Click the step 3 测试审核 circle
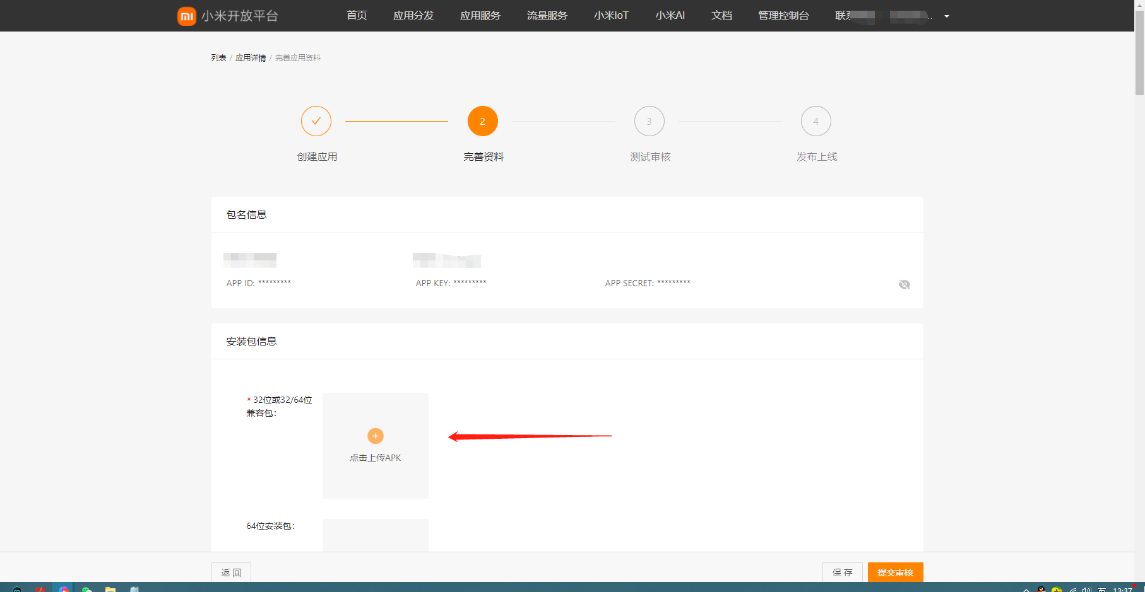Viewport: 1145px width, 592px height. click(x=650, y=121)
